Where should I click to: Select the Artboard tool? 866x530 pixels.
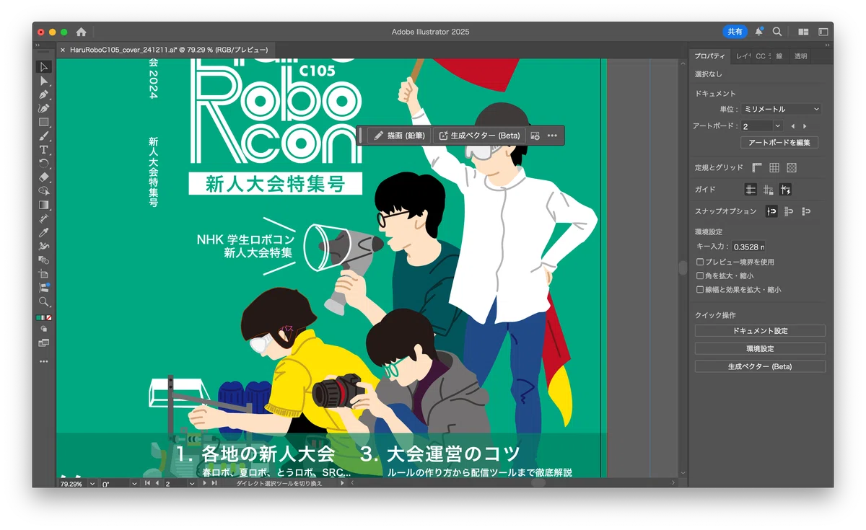coord(44,274)
